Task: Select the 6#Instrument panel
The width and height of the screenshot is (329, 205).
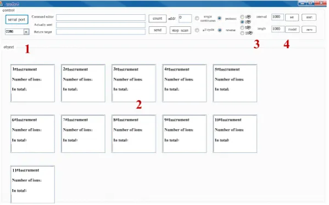Action: point(33,134)
